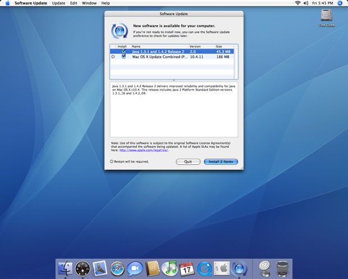Click the update description text area
The height and width of the screenshot is (279, 348).
tap(174, 110)
